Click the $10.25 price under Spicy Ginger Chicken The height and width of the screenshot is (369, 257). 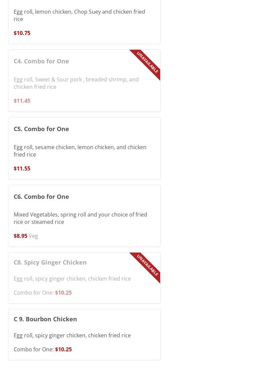point(63,293)
